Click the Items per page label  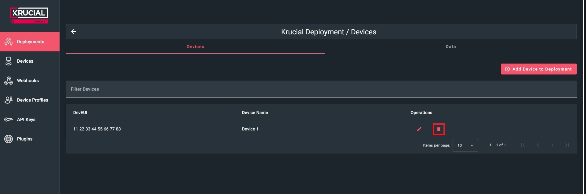(436, 145)
